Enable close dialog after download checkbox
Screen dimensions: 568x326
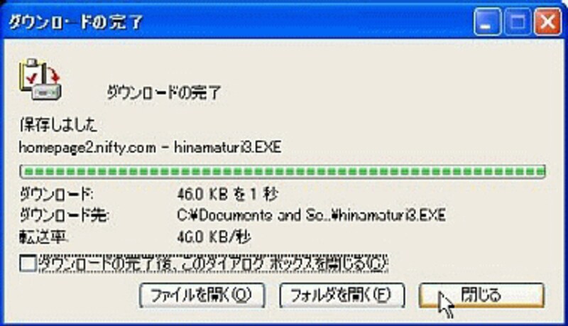pyautogui.click(x=28, y=263)
